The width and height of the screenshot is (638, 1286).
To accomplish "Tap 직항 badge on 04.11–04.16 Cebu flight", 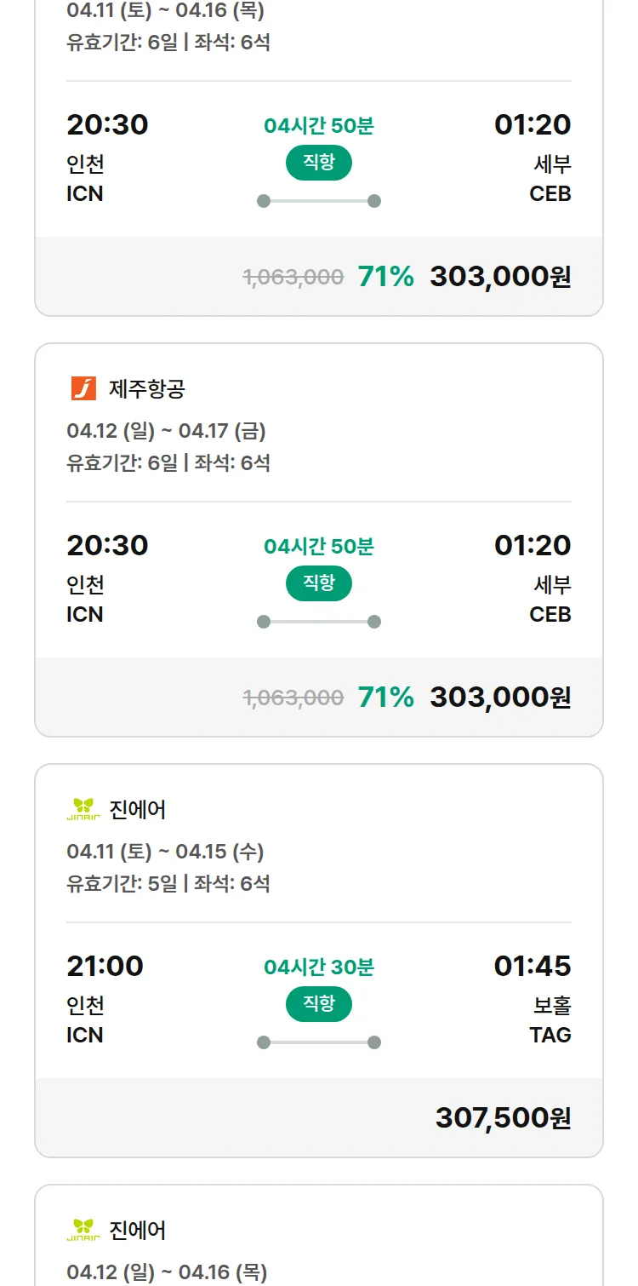I will pyautogui.click(x=318, y=163).
